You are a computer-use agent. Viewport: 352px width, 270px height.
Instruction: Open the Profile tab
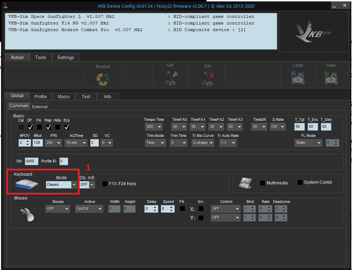(x=41, y=97)
